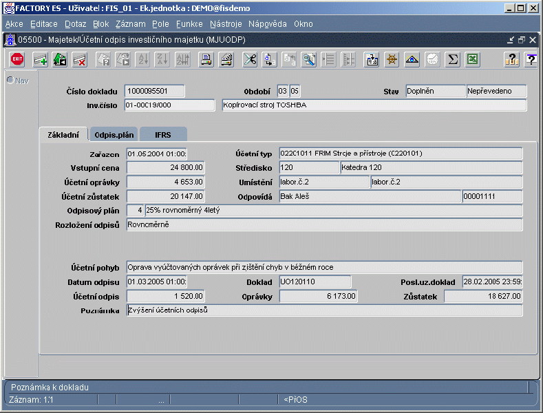The width and height of the screenshot is (543, 413).
Task: Open the Nástroje menu
Action: tap(226, 24)
